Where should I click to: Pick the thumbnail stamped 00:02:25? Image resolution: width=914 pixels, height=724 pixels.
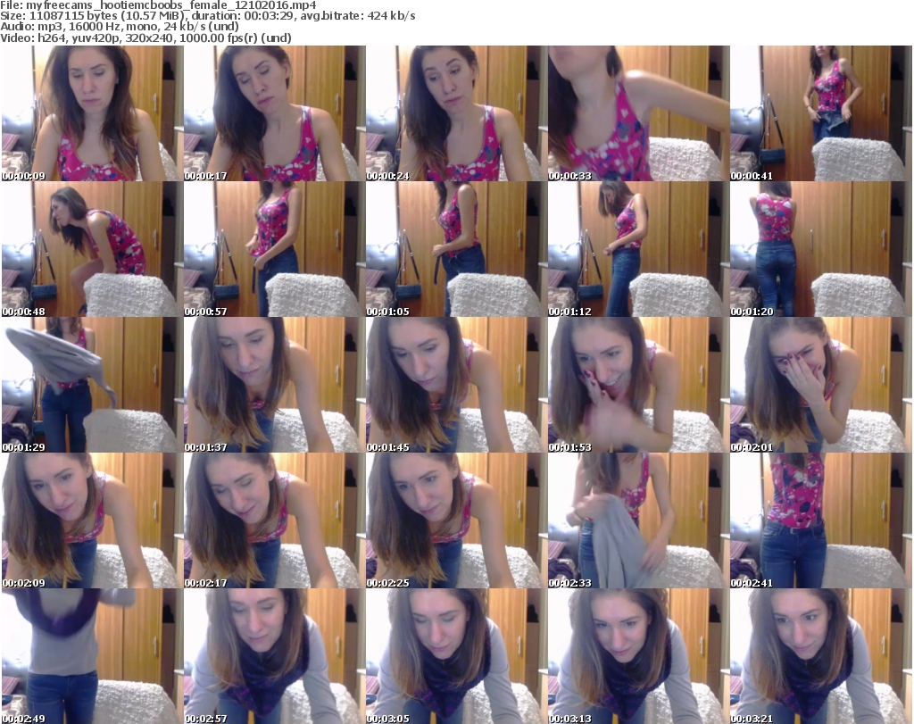[x=456, y=520]
